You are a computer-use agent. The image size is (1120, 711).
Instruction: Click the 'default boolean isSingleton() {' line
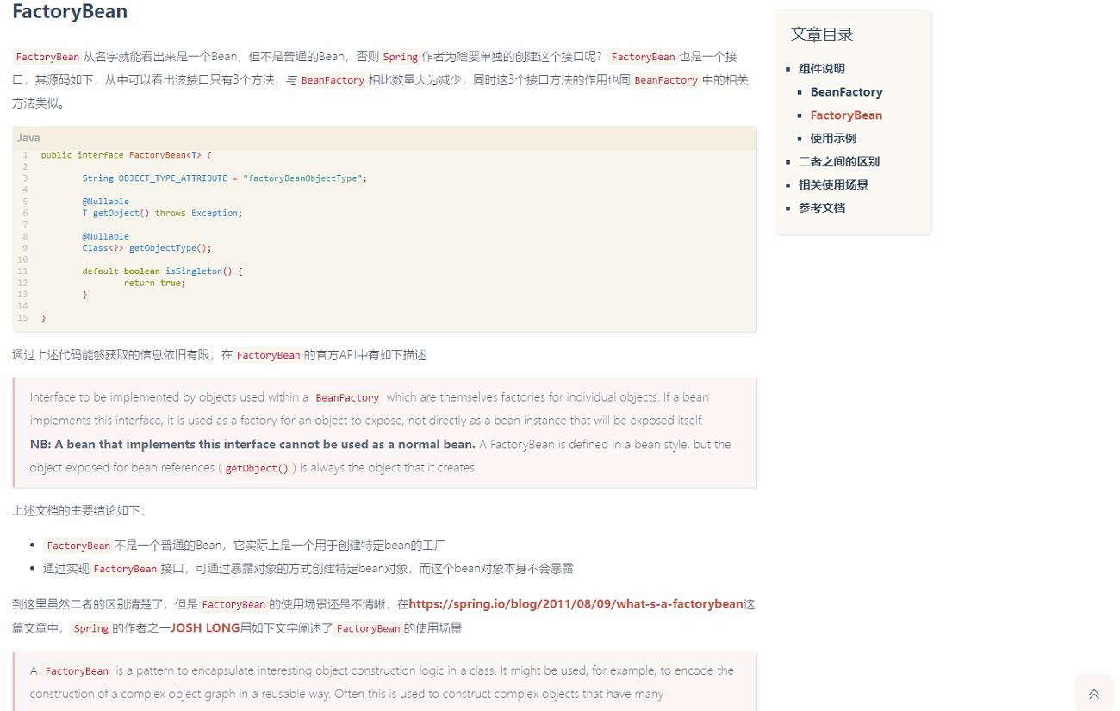click(x=162, y=271)
